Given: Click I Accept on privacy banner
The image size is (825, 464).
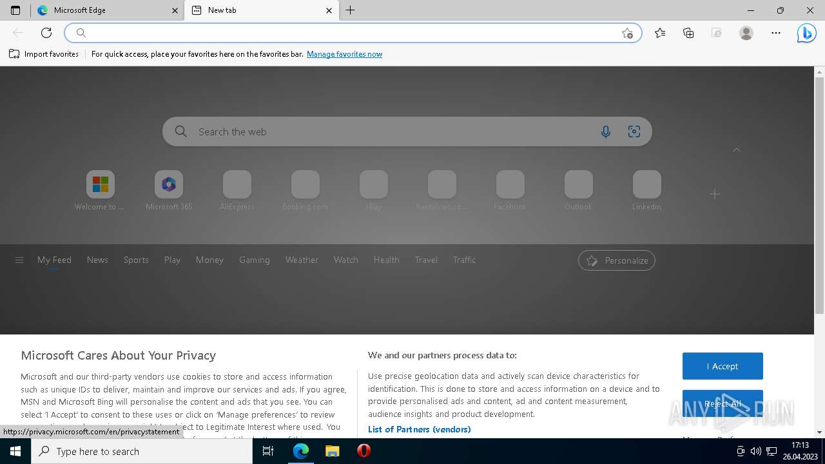Looking at the screenshot, I should tap(723, 366).
